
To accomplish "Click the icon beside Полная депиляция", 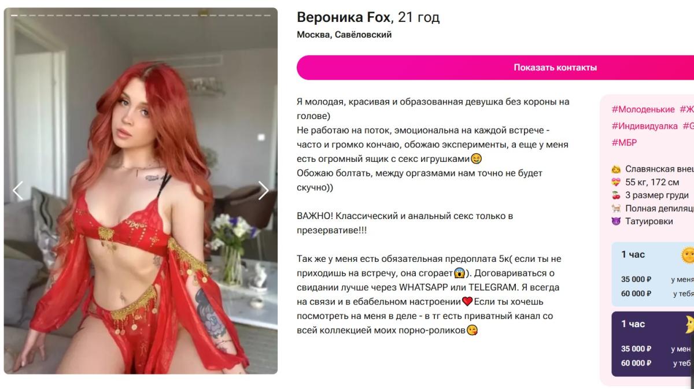I will (x=616, y=209).
